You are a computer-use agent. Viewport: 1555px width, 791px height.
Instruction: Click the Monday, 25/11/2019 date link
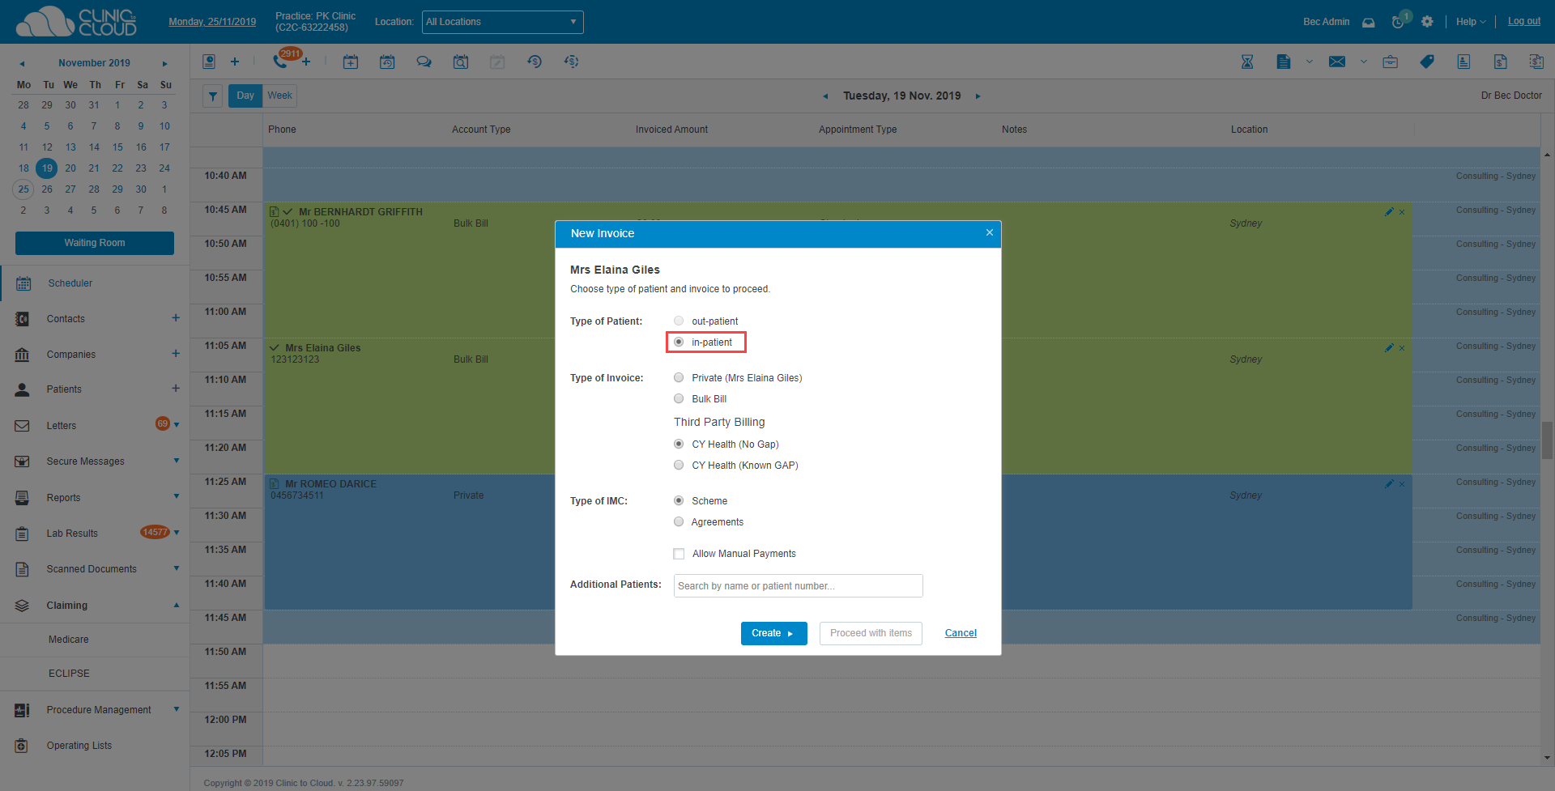pyautogui.click(x=212, y=22)
